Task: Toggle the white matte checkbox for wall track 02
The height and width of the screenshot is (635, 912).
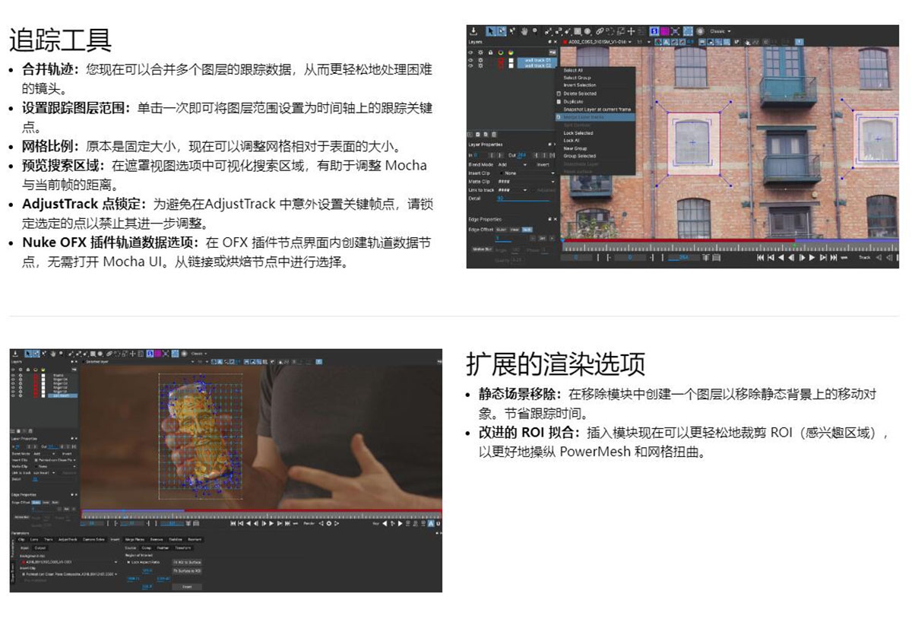Action: pyautogui.click(x=511, y=65)
